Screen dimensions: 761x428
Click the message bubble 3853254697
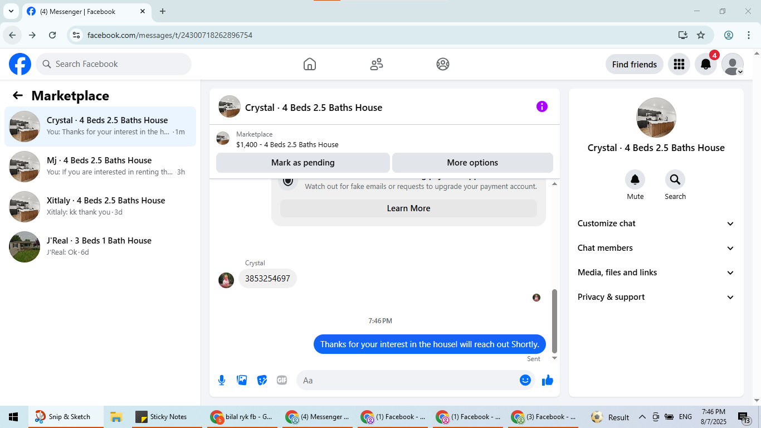coord(267,279)
